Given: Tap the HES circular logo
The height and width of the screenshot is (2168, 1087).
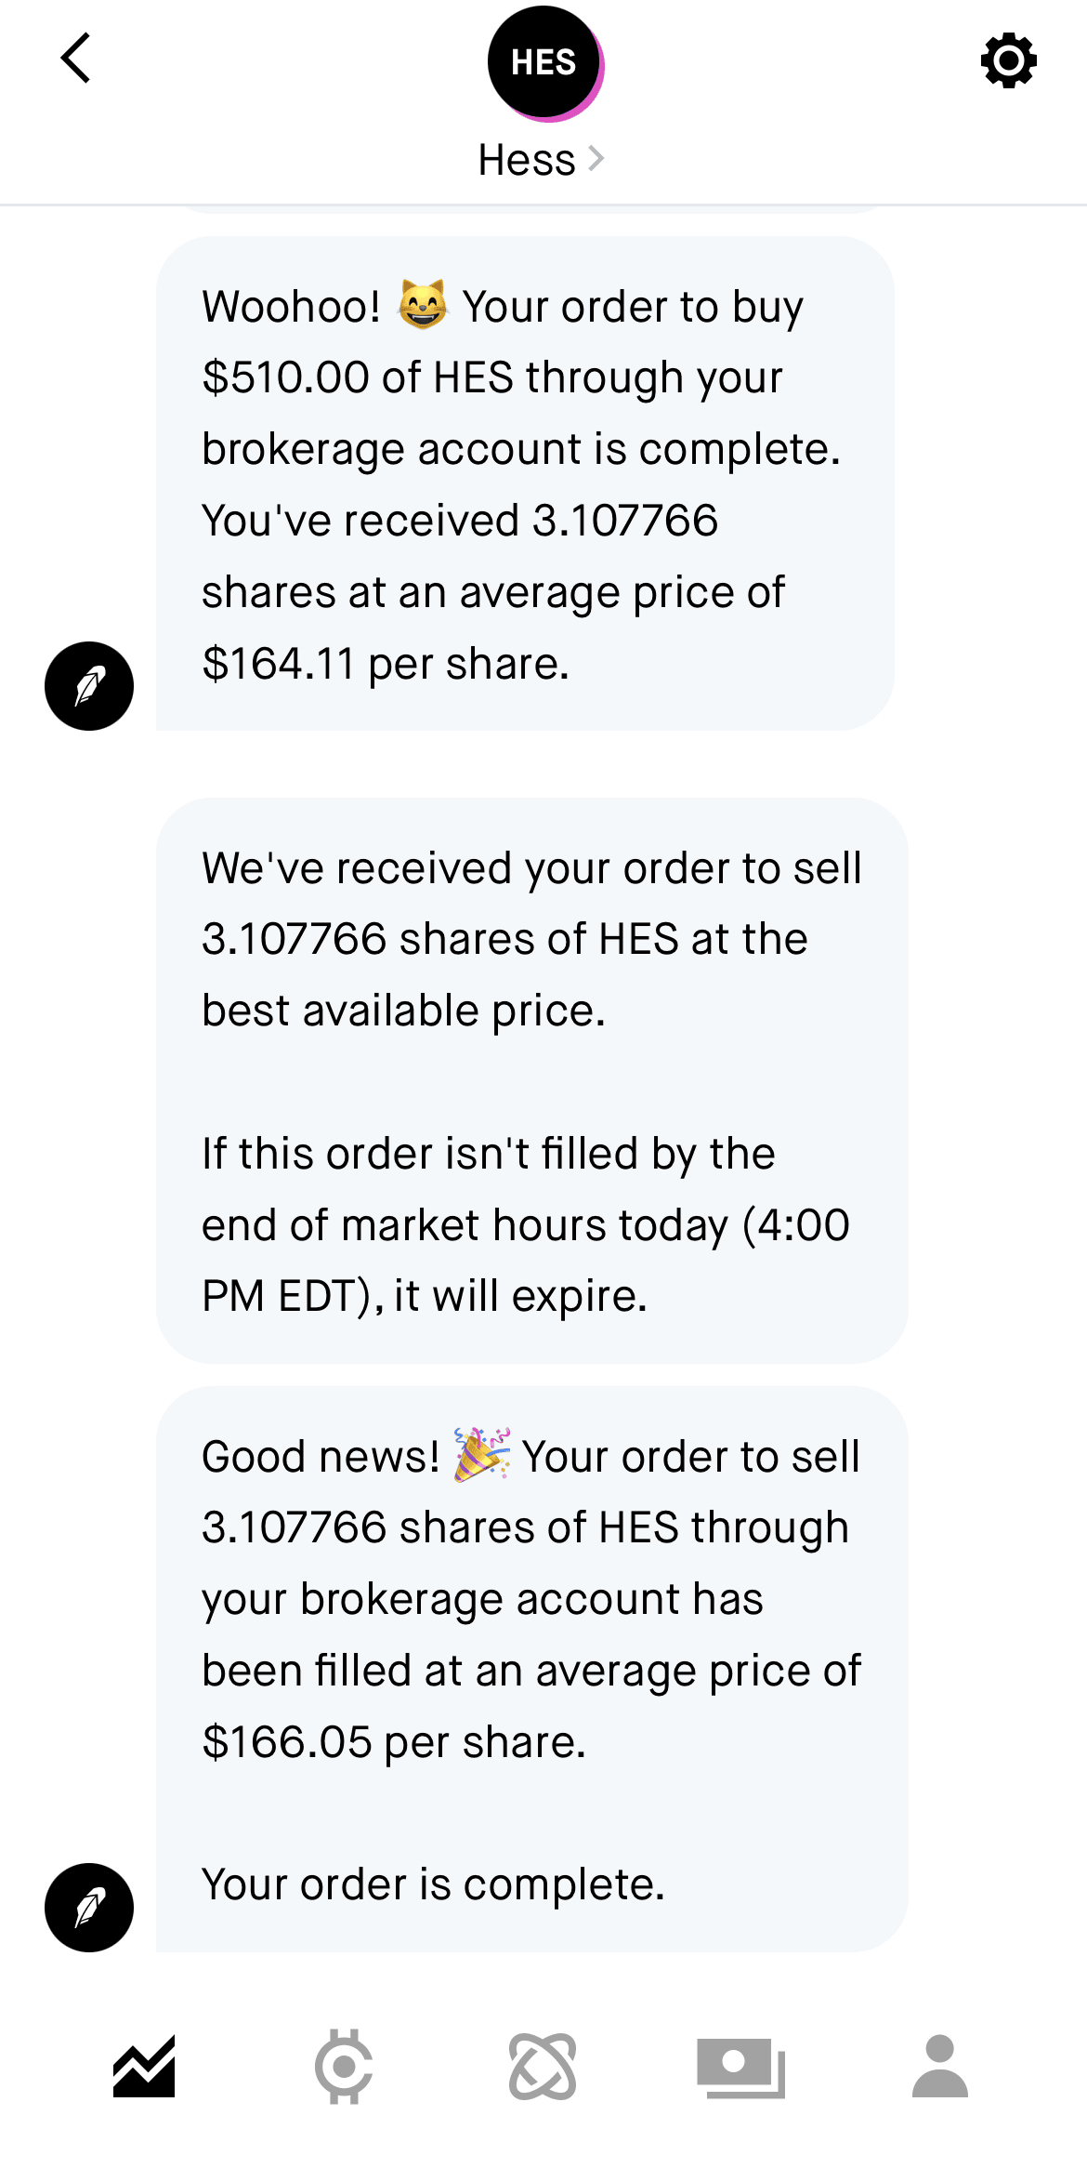Looking at the screenshot, I should [x=544, y=63].
